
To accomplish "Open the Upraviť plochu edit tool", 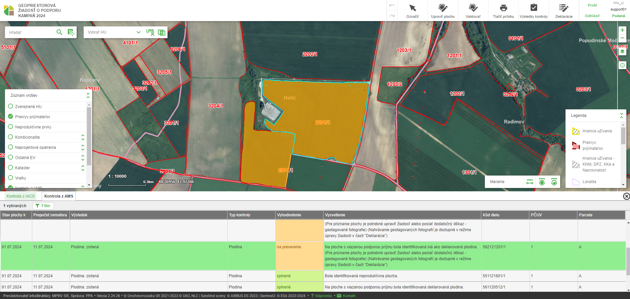I will pyautogui.click(x=443, y=11).
